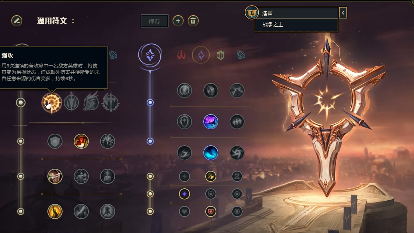The image size is (414, 233).
Task: Add a new rune page with plus icon
Action: (x=178, y=21)
